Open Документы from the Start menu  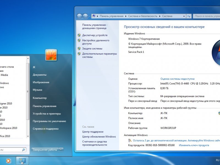coord(40,75)
